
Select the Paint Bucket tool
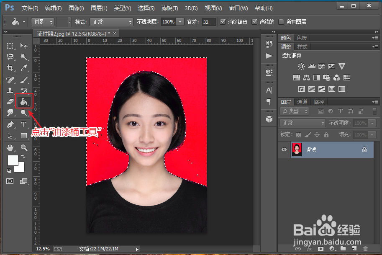(24, 101)
